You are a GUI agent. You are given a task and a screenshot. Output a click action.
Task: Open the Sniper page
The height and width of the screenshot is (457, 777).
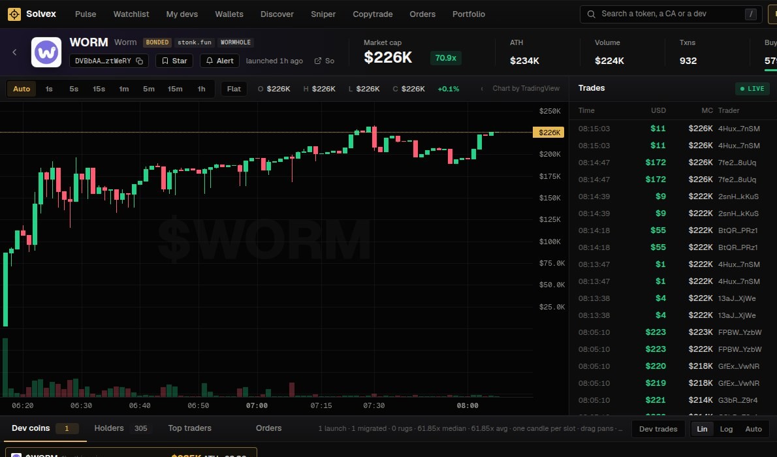click(323, 14)
